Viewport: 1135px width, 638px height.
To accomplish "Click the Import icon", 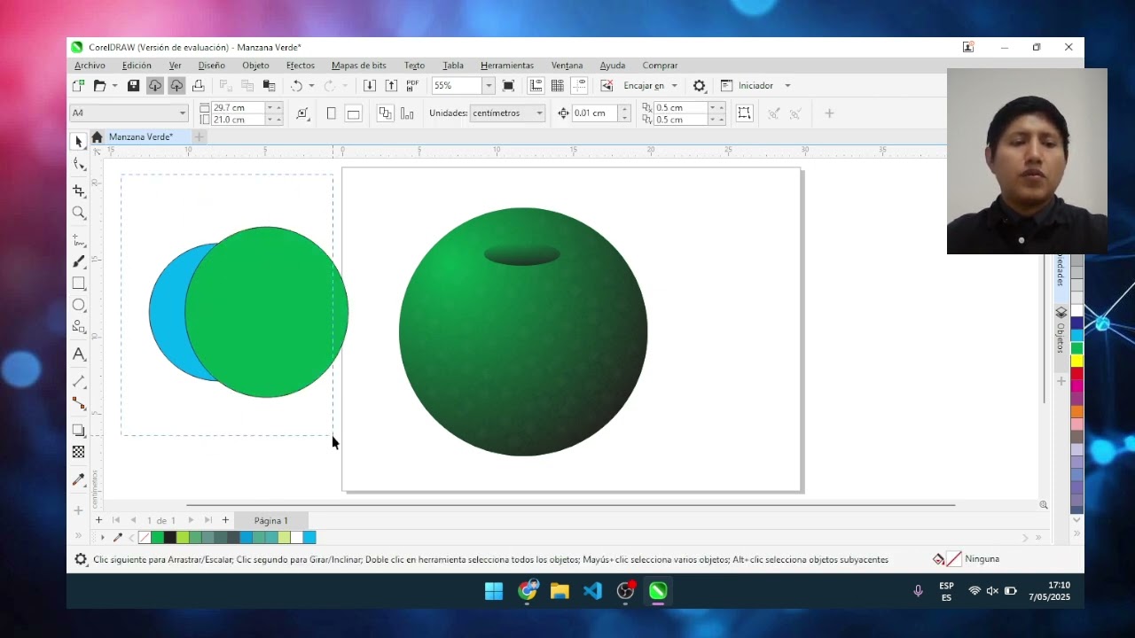I will tap(370, 86).
